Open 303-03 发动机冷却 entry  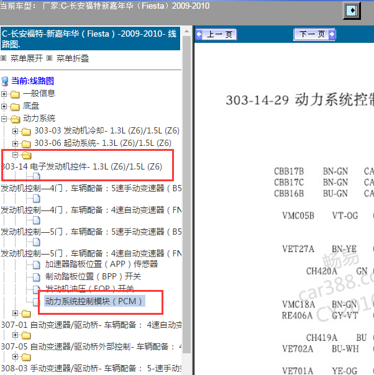(x=107, y=130)
